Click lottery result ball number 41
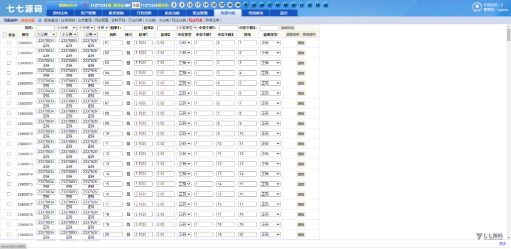Viewport: 511px width, 249px height. tap(246, 5)
